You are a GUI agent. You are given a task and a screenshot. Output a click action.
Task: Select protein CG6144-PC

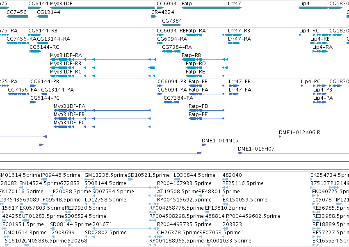tap(33, 102)
